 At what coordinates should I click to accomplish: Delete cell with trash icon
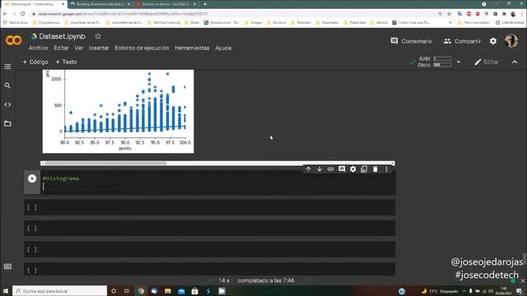pyautogui.click(x=375, y=169)
